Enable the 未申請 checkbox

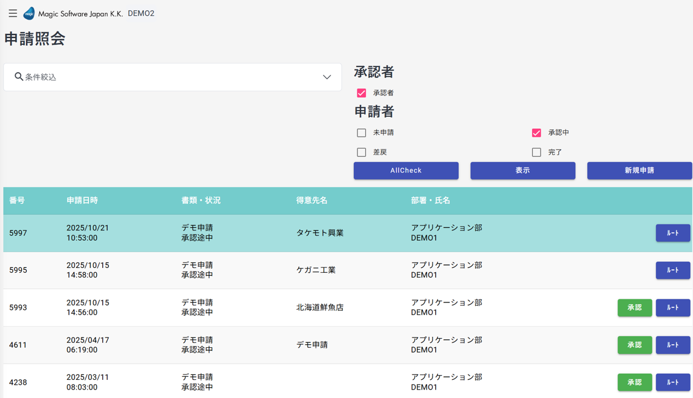(362, 132)
